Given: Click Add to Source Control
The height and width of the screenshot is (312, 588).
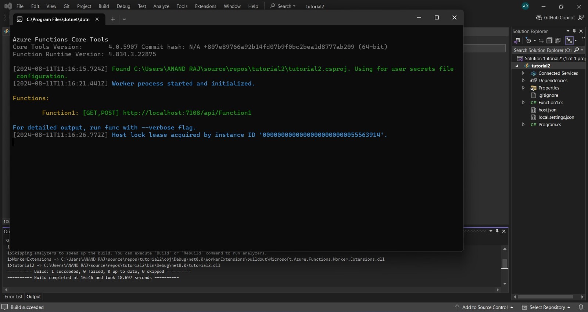Looking at the screenshot, I should (484, 307).
